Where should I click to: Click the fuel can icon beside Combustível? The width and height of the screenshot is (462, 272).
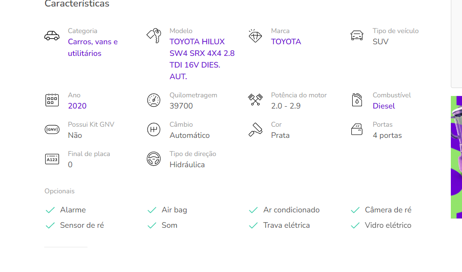[x=357, y=100]
